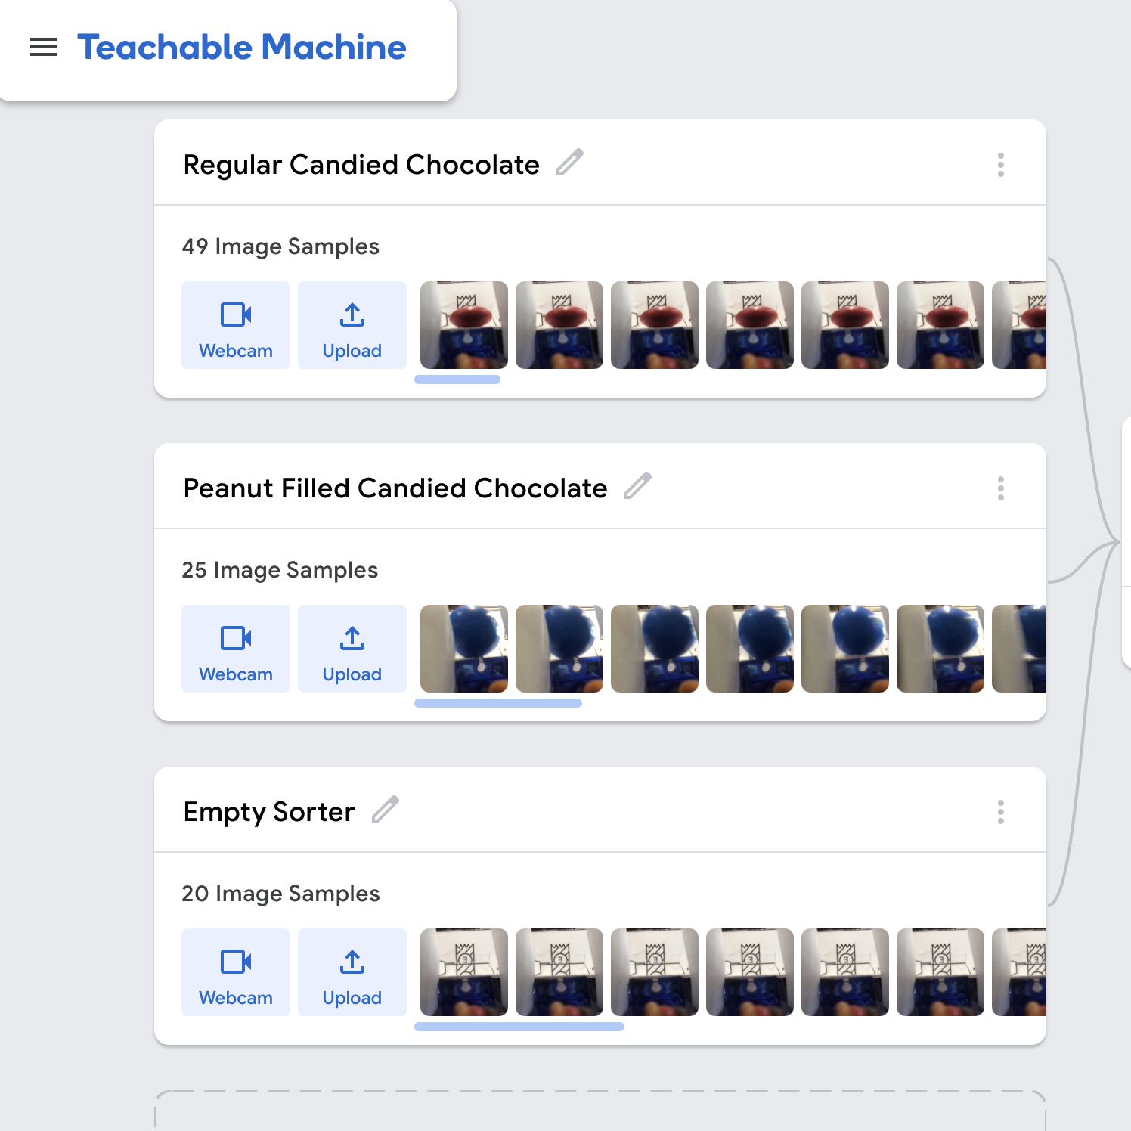Select fifth sample thumbnail in Empty Sorter
This screenshot has width=1131, height=1131.
(x=845, y=972)
